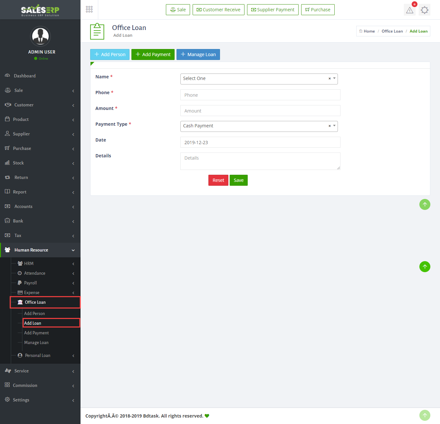
Task: Click the grid menu toggle icon
Action: point(89,9)
